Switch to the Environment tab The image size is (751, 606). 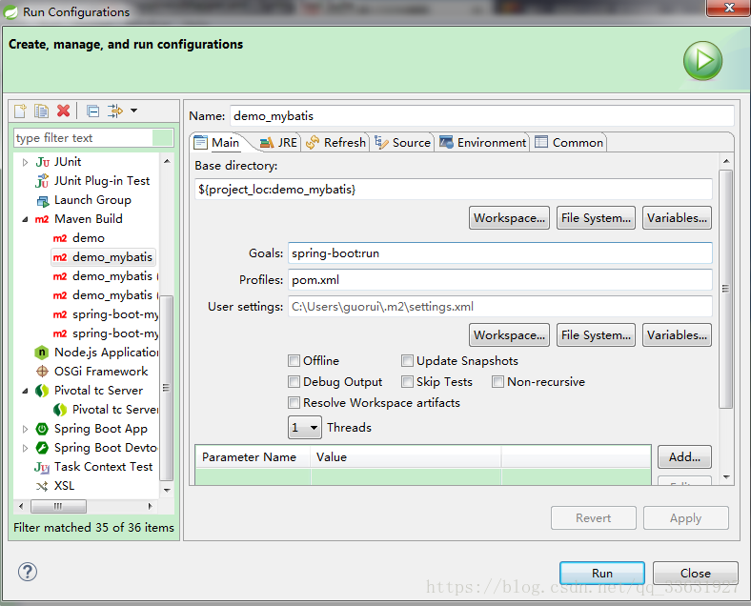[483, 143]
